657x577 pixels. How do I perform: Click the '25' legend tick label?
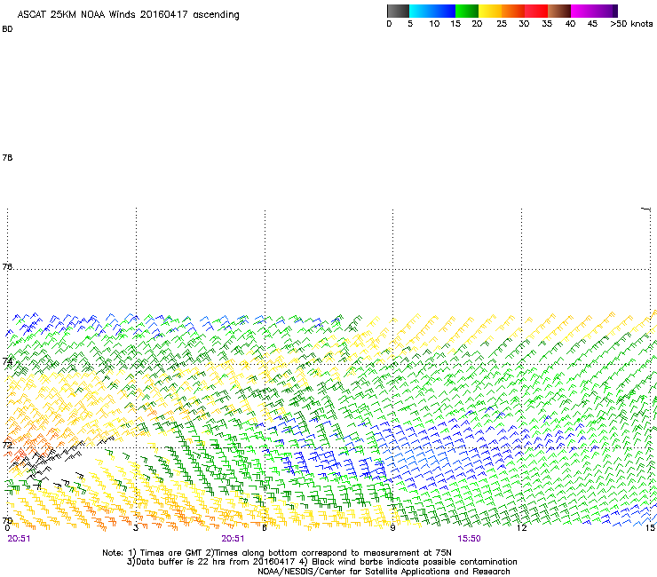tap(502, 24)
